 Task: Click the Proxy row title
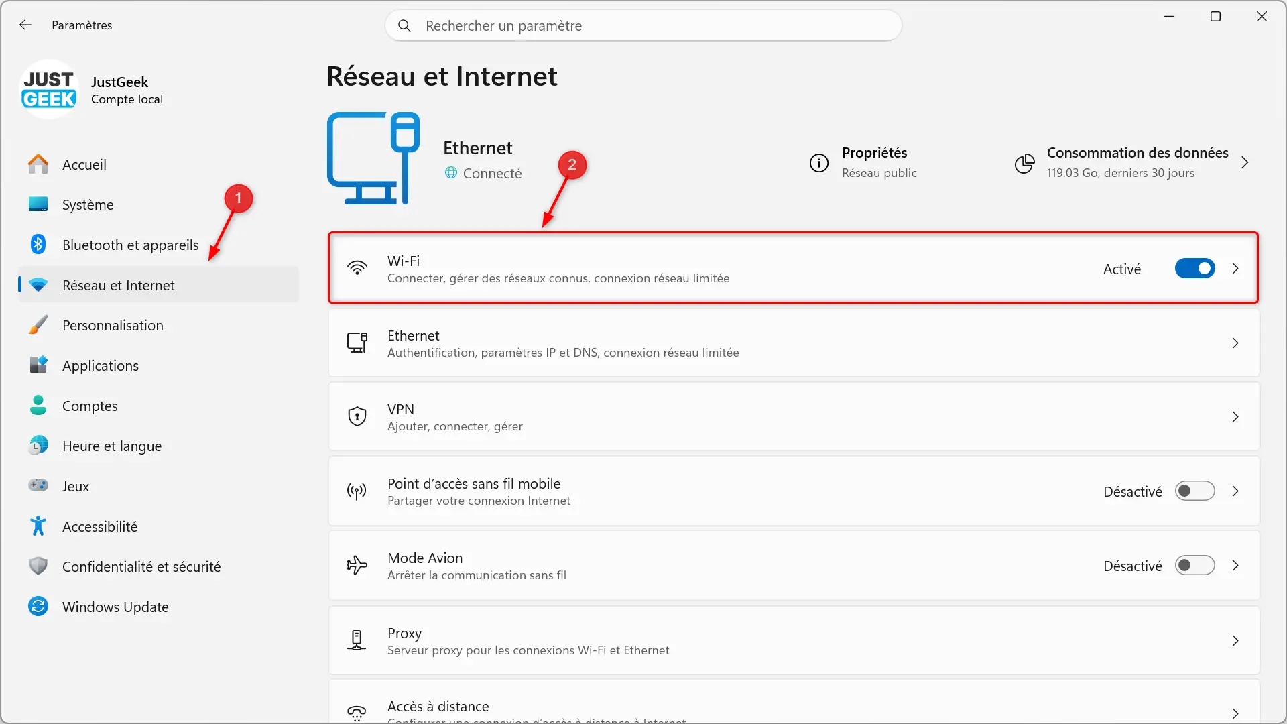coord(404,633)
